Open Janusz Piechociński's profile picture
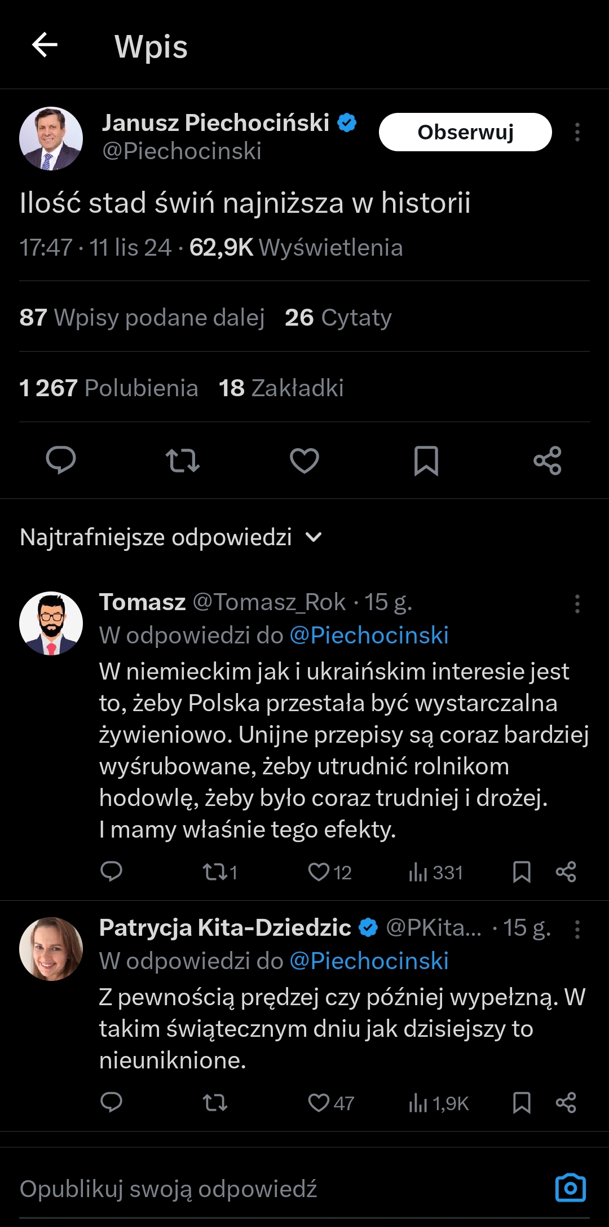This screenshot has height=1227, width=609. (51, 139)
